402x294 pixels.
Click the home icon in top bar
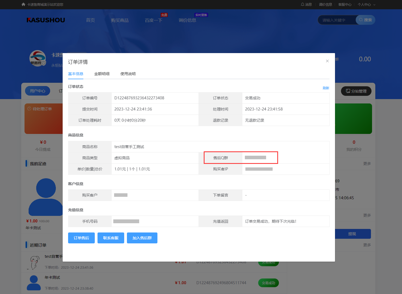(23, 4)
